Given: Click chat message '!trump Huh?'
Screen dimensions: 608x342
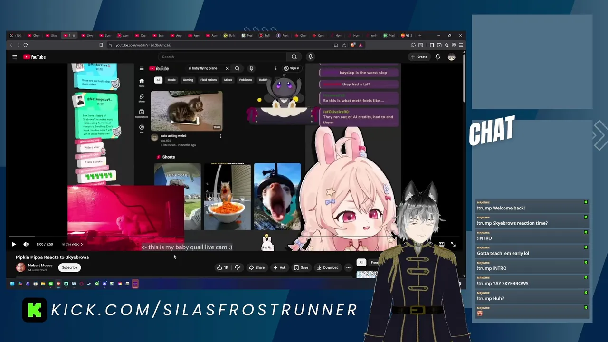Looking at the screenshot, I should click(x=491, y=298).
